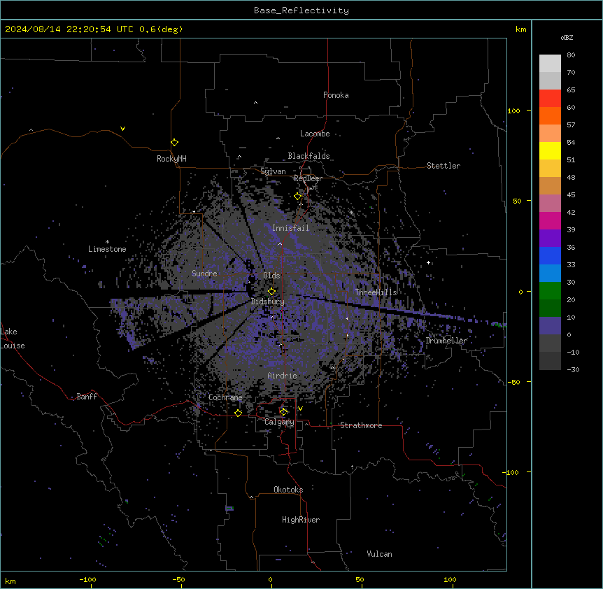The width and height of the screenshot is (603, 589).
Task: Click the 0 tick on the vertical axis
Action: [x=520, y=292]
